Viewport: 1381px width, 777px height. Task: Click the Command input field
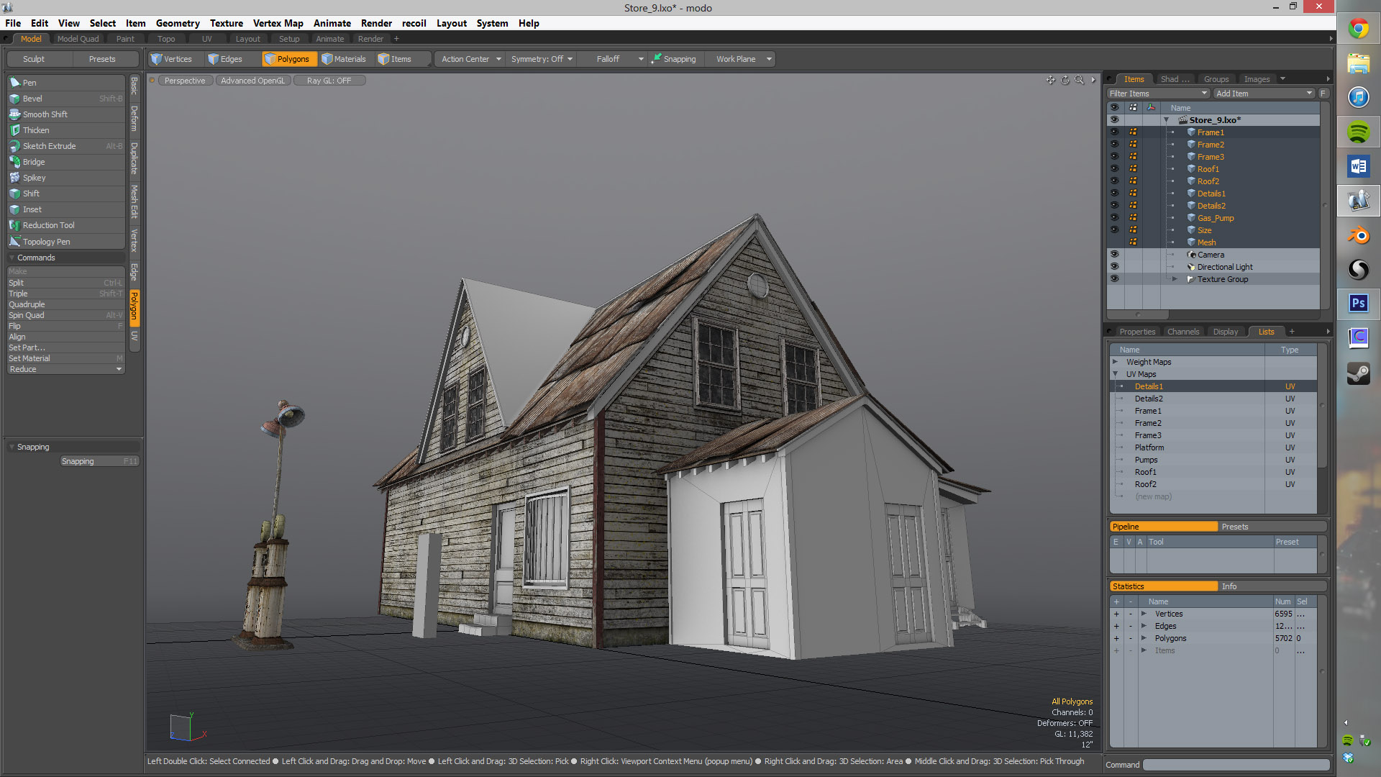[x=1235, y=765]
